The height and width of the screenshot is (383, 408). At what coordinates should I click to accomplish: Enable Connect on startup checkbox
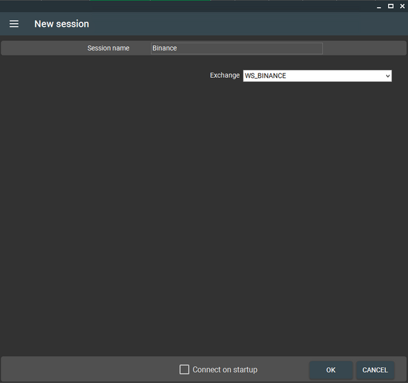(x=184, y=370)
